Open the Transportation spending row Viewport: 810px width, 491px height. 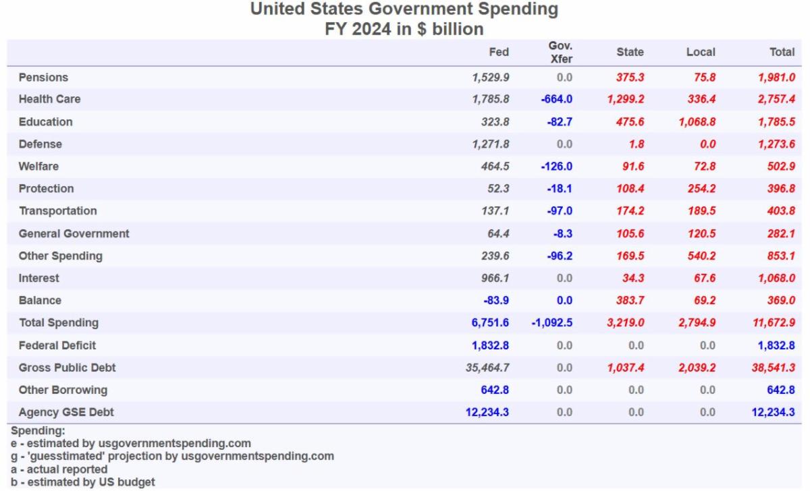pos(57,211)
